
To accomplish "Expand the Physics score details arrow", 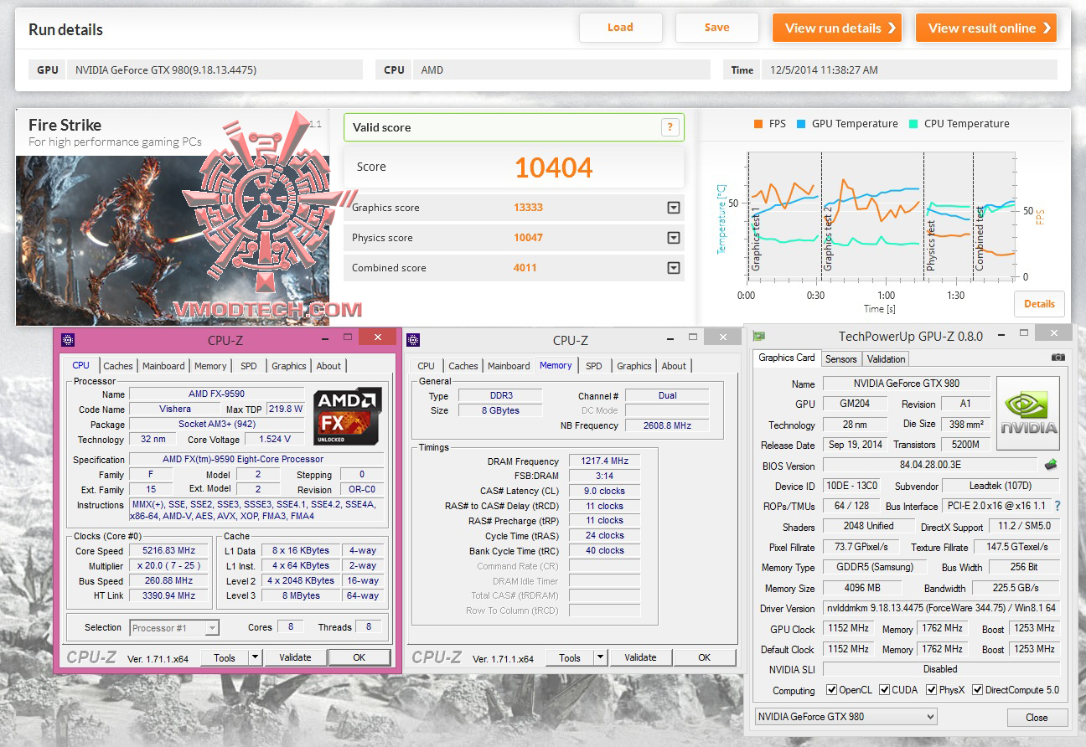I will coord(673,238).
